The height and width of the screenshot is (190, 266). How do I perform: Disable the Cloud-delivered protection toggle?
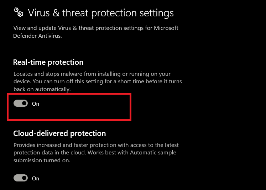coord(21,178)
